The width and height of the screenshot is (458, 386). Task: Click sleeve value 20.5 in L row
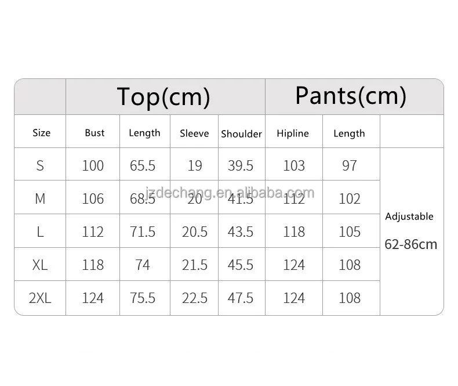pos(195,232)
